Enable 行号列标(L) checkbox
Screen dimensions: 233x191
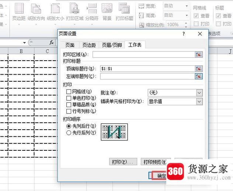point(69,111)
